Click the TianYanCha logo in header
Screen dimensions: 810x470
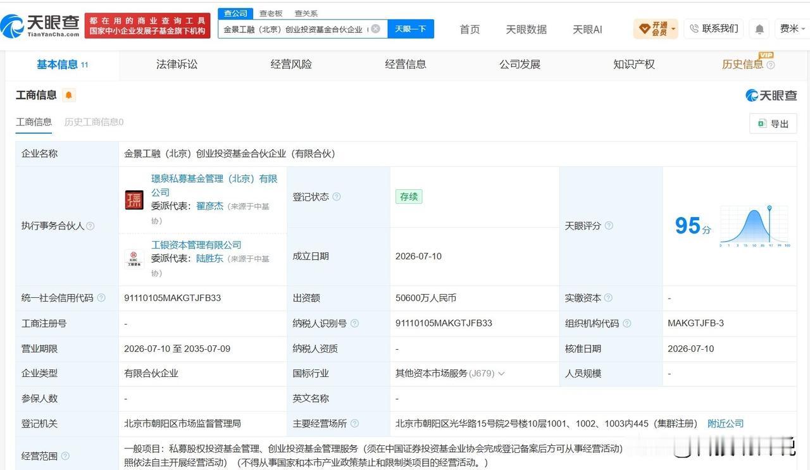click(x=40, y=25)
